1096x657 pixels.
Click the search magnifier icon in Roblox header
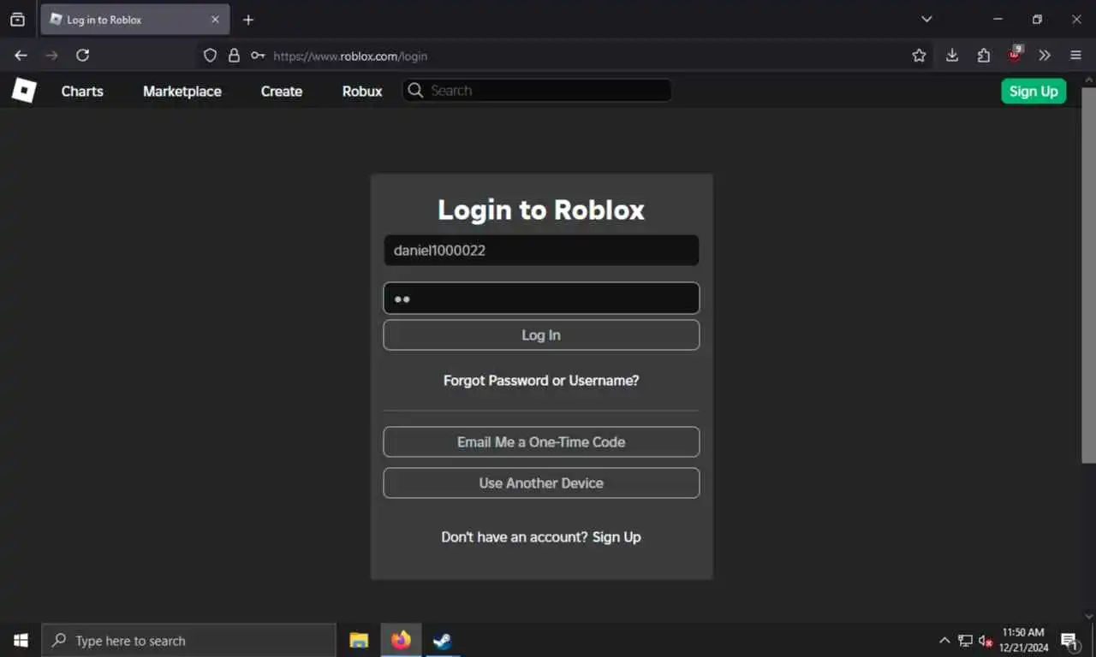coord(415,91)
